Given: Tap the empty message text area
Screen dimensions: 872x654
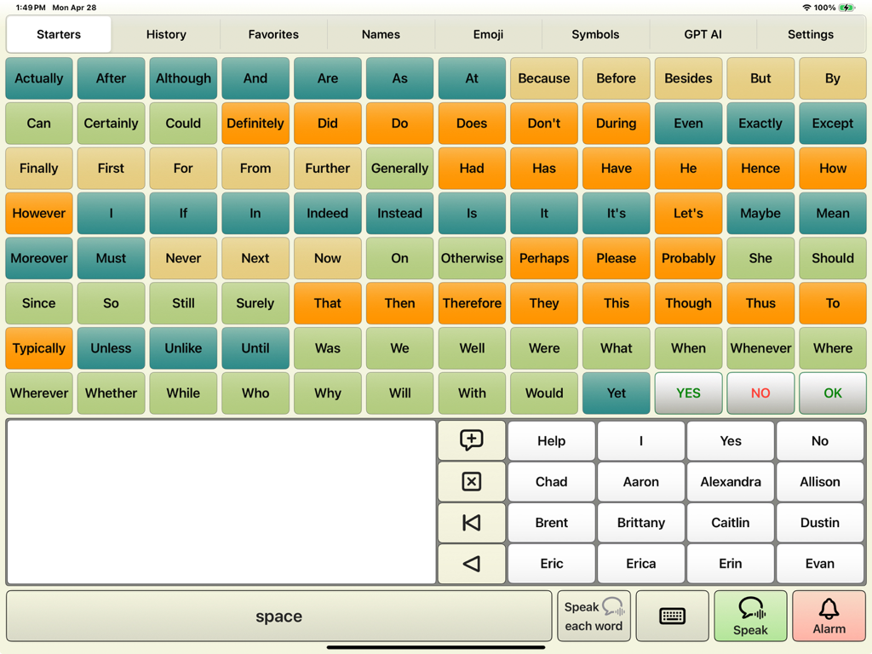Looking at the screenshot, I should (x=221, y=502).
